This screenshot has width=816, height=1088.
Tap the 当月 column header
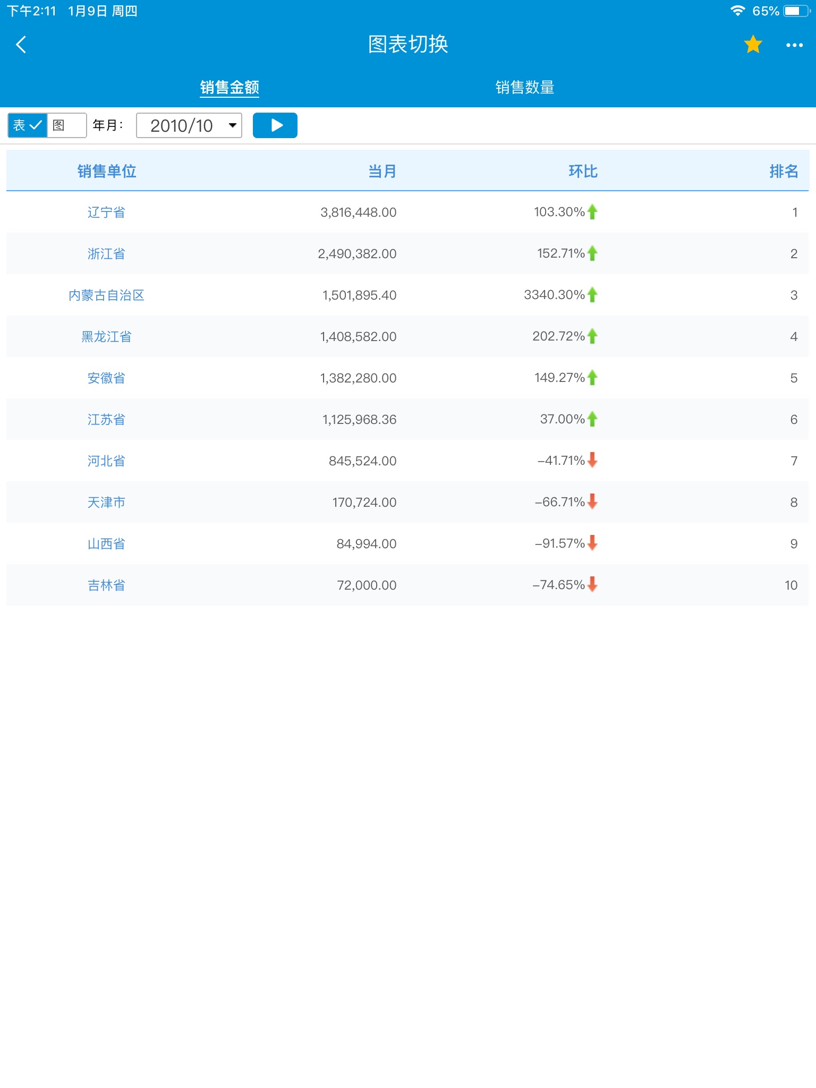(x=382, y=171)
